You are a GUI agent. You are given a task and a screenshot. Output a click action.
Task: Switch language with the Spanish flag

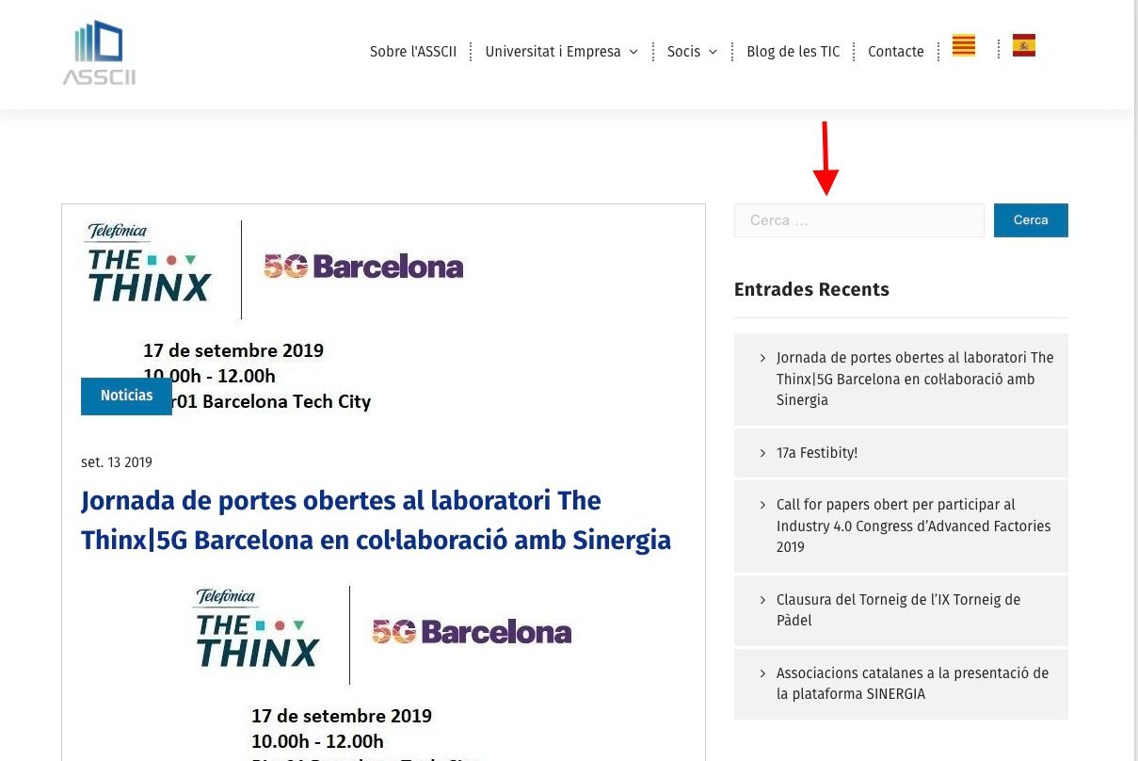(1024, 45)
